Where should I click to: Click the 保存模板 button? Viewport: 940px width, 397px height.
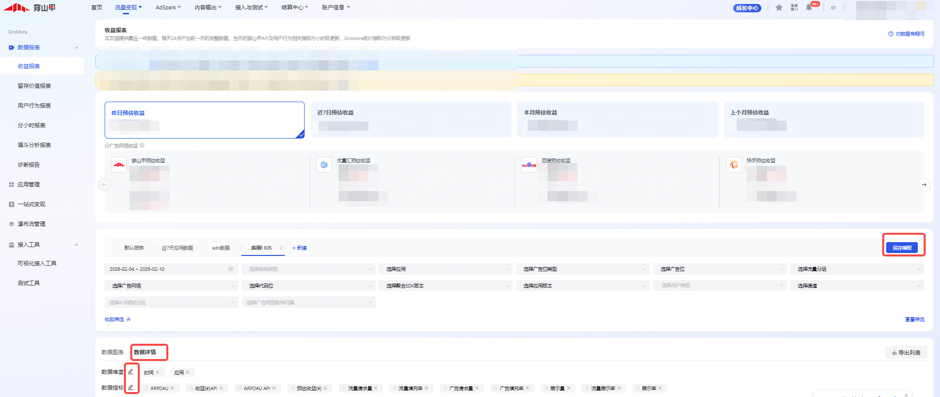[901, 248]
